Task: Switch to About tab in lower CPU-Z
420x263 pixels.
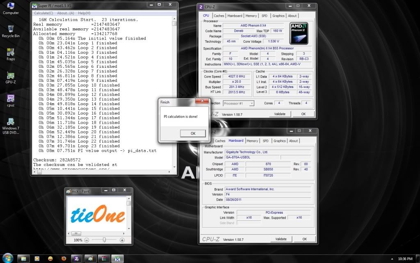Action: 293,141
